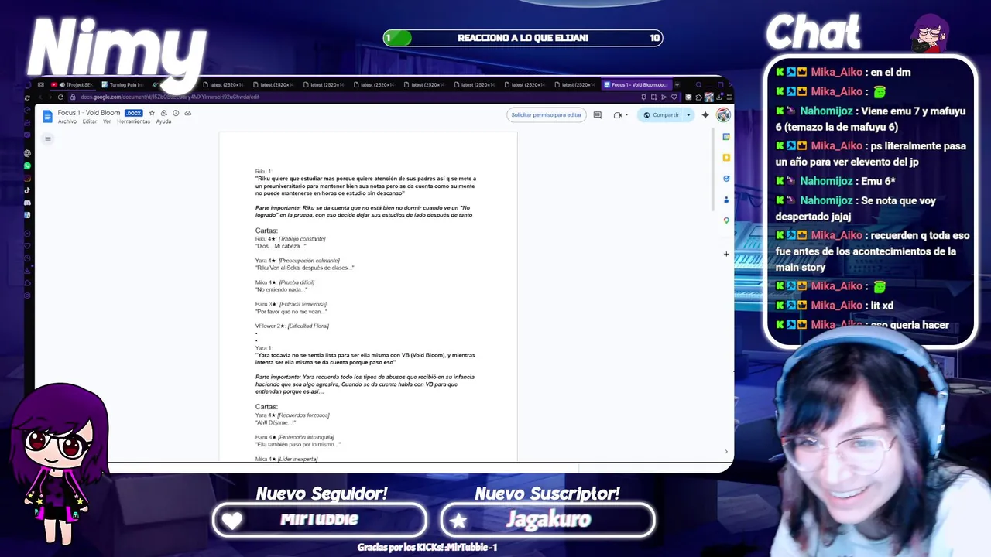Open the comment history icon
The height and width of the screenshot is (557, 991).
point(597,115)
